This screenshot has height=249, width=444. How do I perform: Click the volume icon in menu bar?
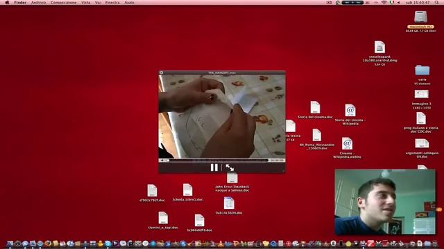(x=399, y=3)
